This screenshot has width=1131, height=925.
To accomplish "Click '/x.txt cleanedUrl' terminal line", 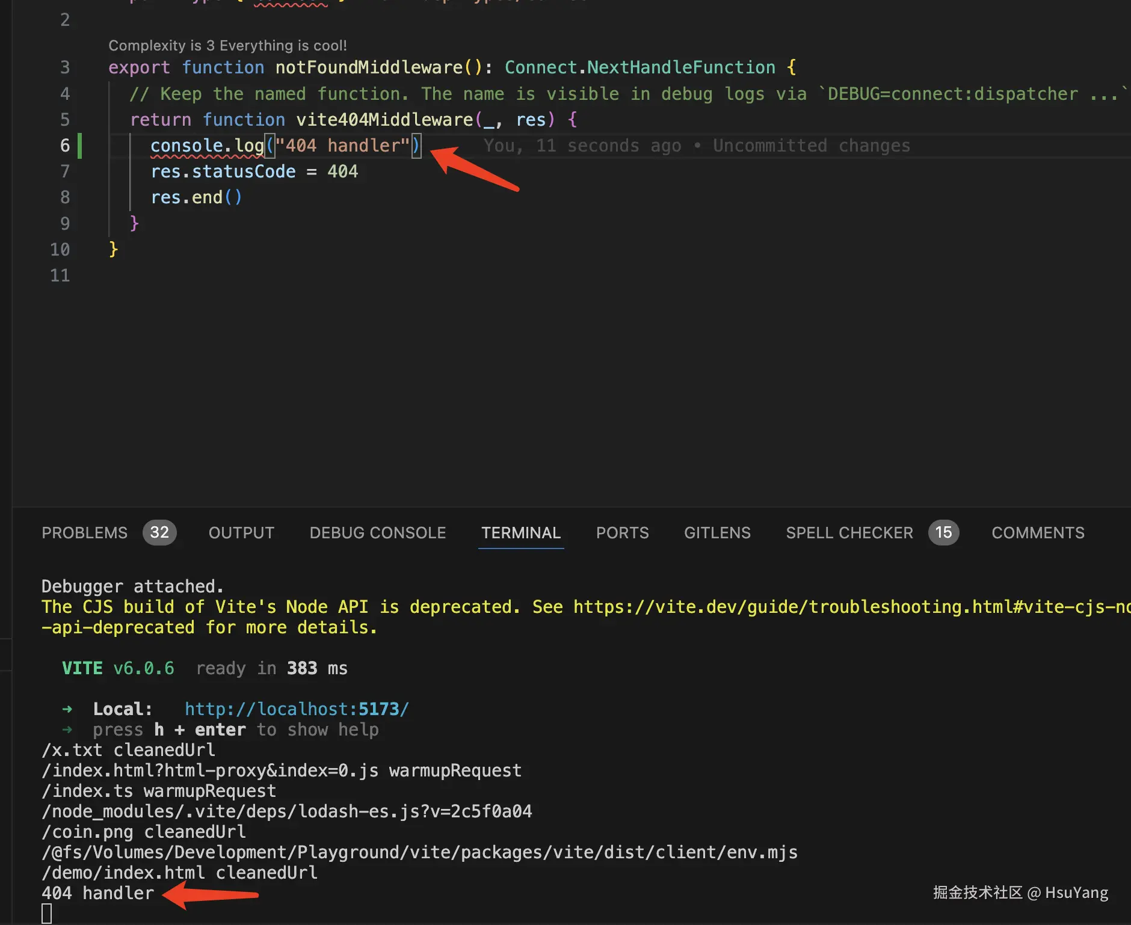I will point(128,750).
